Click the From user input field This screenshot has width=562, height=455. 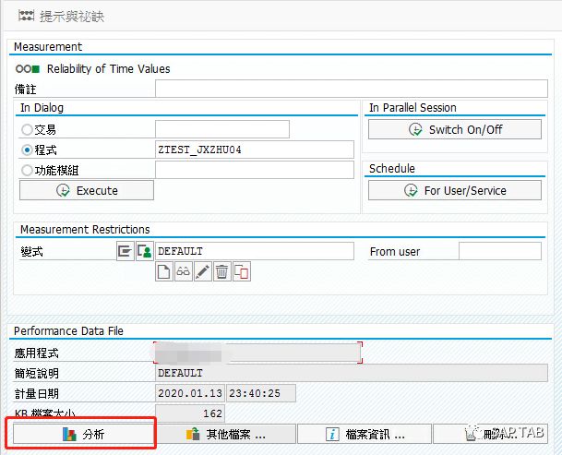pos(500,251)
